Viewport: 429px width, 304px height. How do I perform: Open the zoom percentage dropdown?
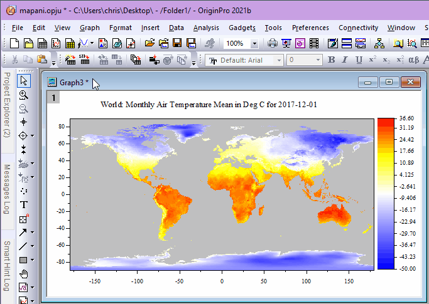(254, 44)
